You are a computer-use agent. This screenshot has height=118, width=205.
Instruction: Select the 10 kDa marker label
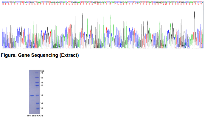click(x=42, y=108)
